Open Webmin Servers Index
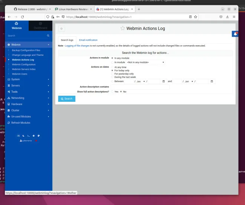245x205 pixels. (24, 69)
